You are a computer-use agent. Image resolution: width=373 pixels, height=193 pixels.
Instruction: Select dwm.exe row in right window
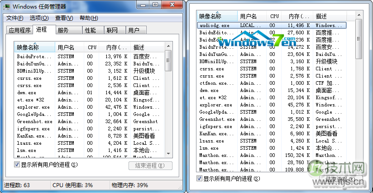(272, 90)
